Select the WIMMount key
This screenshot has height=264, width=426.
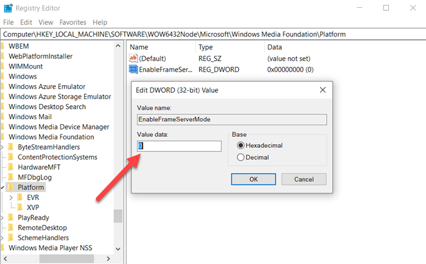(x=26, y=66)
